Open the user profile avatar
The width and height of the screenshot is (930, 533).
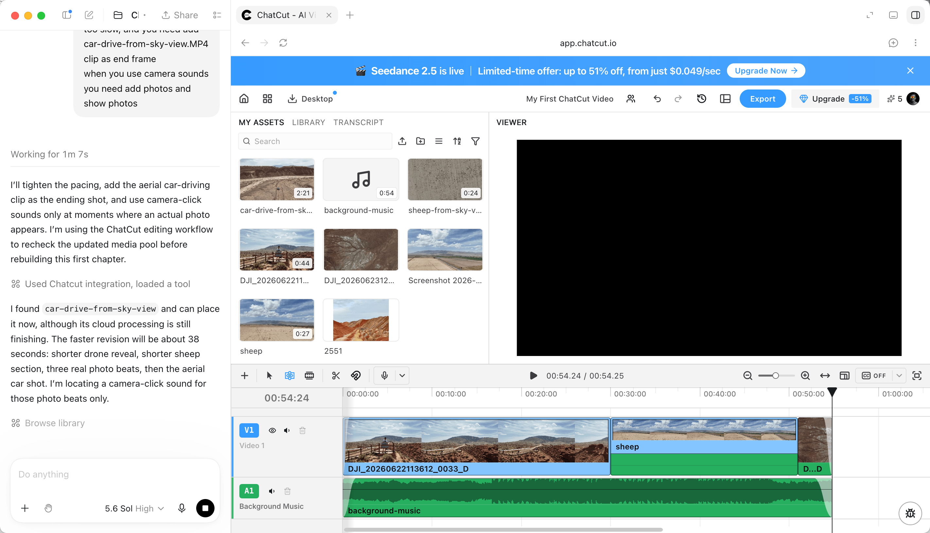913,99
